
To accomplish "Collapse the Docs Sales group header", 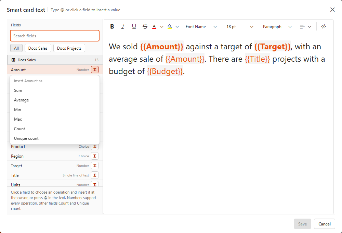I will [55, 60].
